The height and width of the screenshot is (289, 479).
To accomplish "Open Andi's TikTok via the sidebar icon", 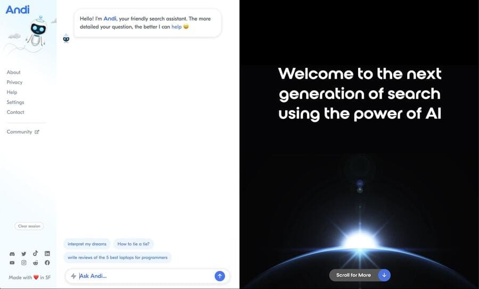I will click(x=36, y=253).
